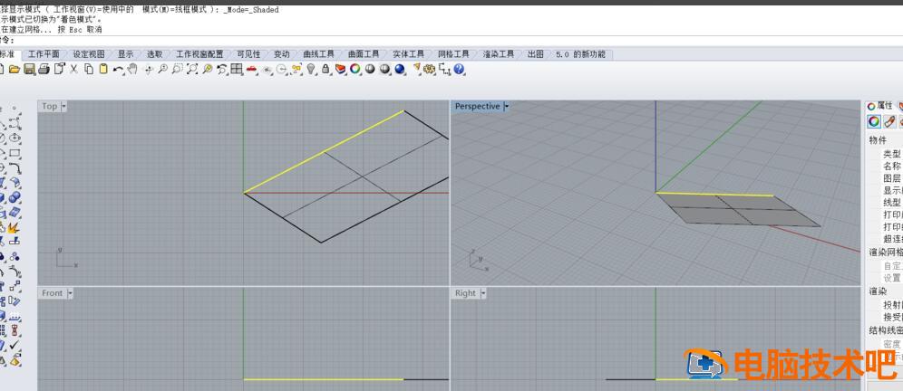The image size is (903, 391).
Task: Click the 线型 row in properties panel
Action: tap(892, 203)
